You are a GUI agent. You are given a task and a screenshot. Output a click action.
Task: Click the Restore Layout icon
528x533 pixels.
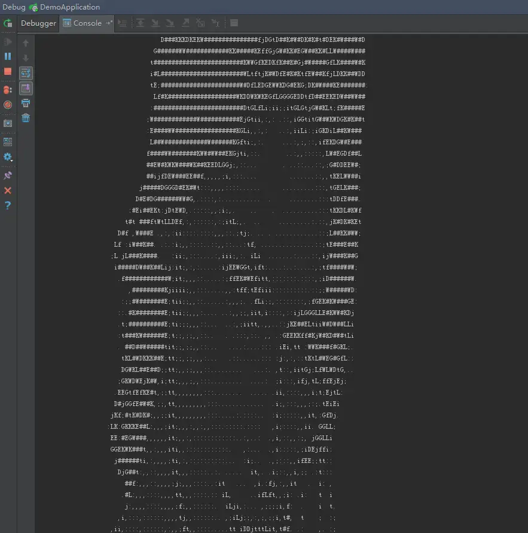8,142
